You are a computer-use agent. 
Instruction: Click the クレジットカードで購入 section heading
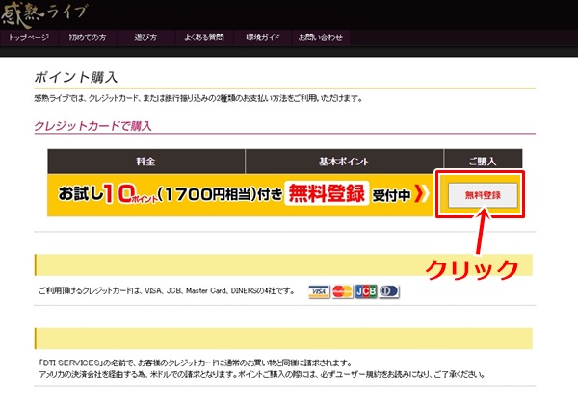(x=92, y=126)
